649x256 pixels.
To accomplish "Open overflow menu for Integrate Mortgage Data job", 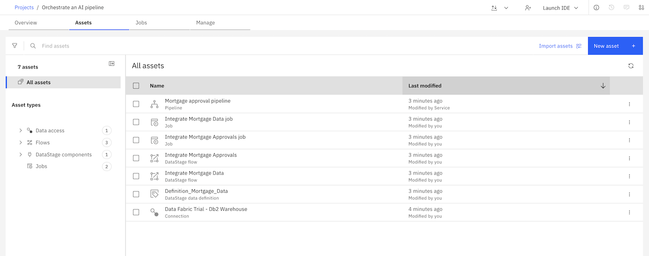I will click(x=629, y=122).
